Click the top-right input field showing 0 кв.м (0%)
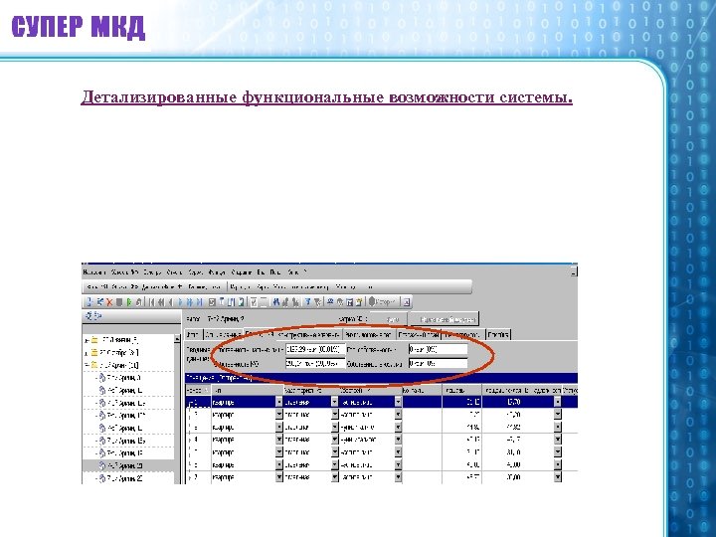This screenshot has width=716, height=537. [438, 349]
